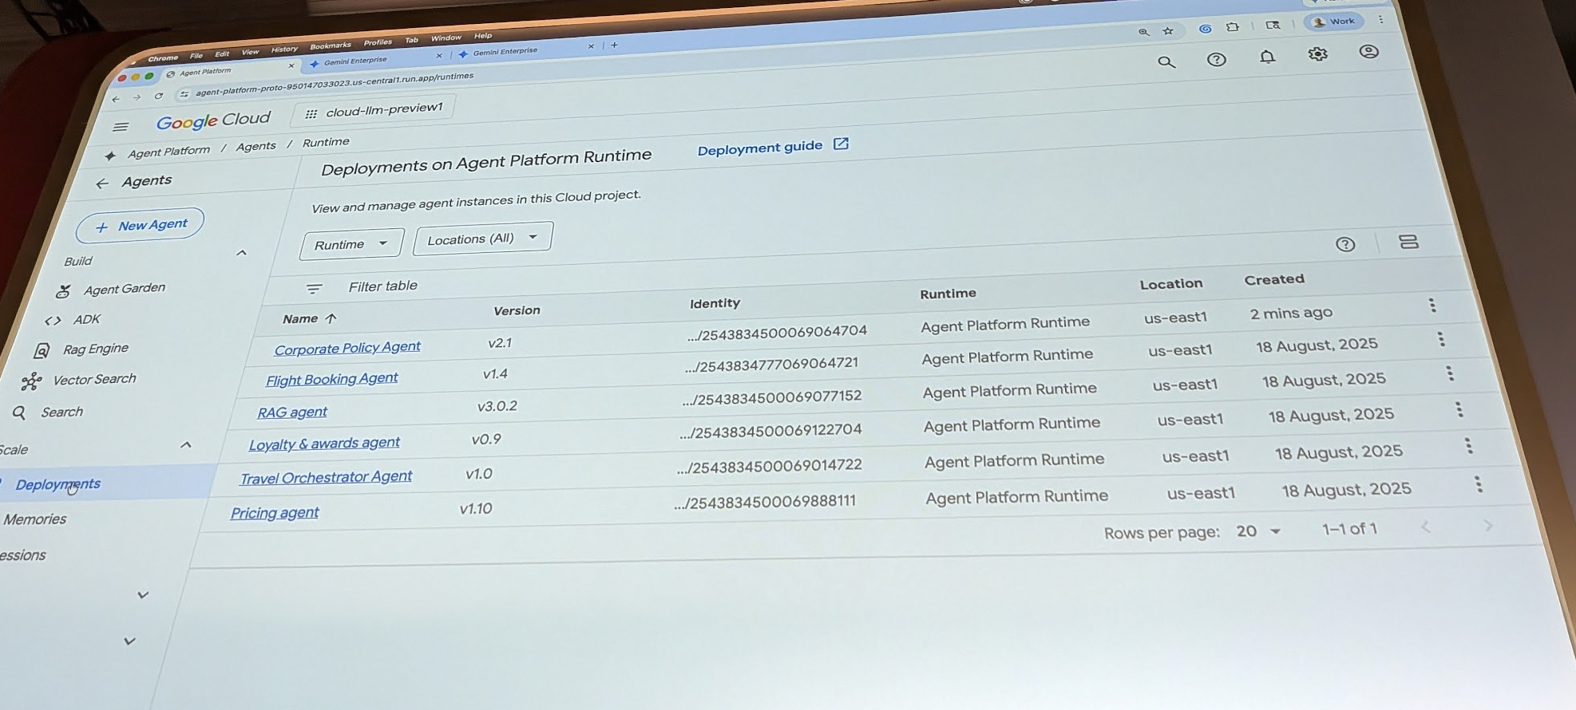This screenshot has width=1576, height=710.
Task: Click the search magnifier in Cloud header
Action: [1166, 62]
